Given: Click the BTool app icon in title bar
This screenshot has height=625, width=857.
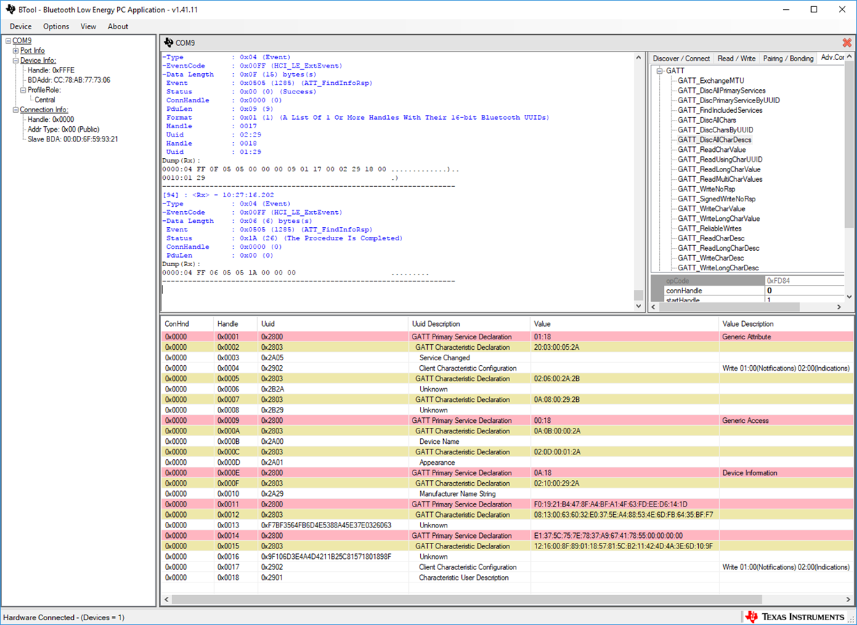Looking at the screenshot, I should point(10,10).
